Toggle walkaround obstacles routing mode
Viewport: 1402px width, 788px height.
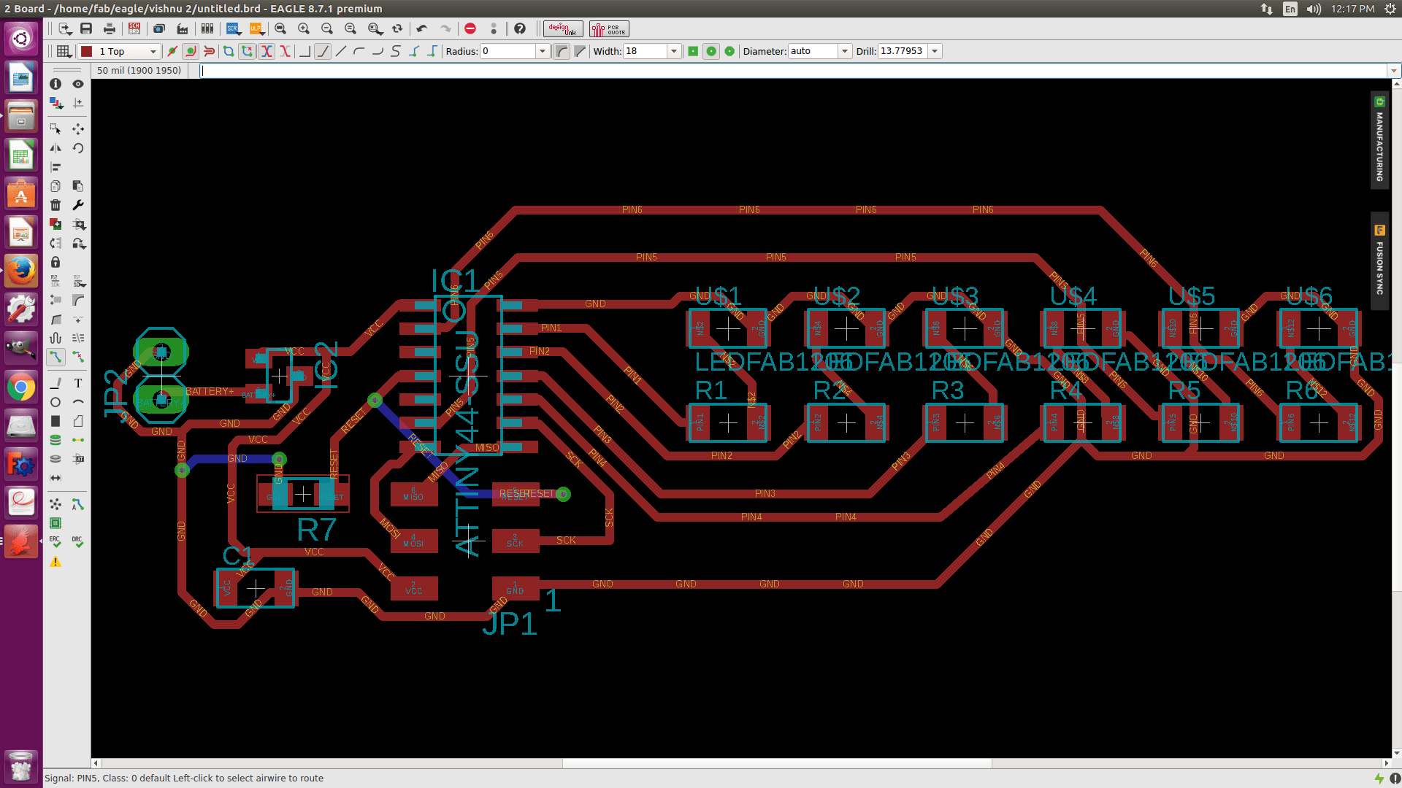(x=191, y=51)
